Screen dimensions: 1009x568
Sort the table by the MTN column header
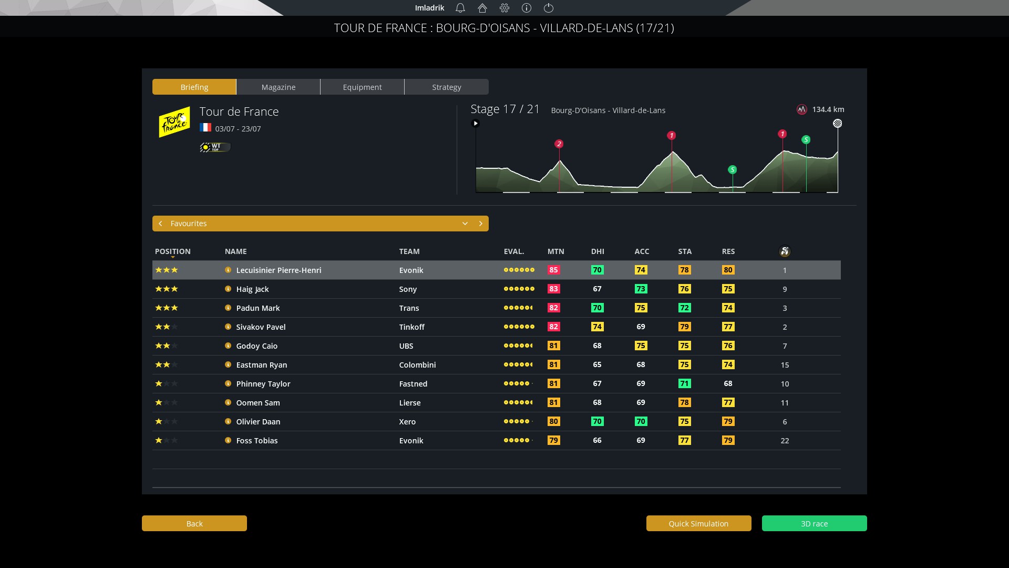pos(555,251)
